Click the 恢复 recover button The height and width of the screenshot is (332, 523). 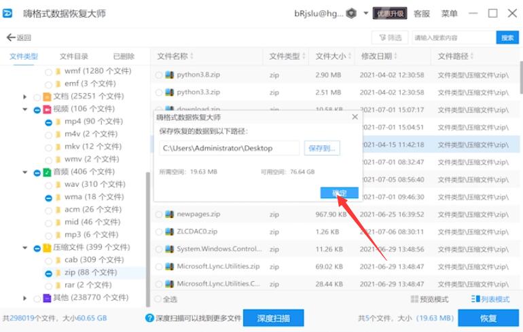coord(488,318)
